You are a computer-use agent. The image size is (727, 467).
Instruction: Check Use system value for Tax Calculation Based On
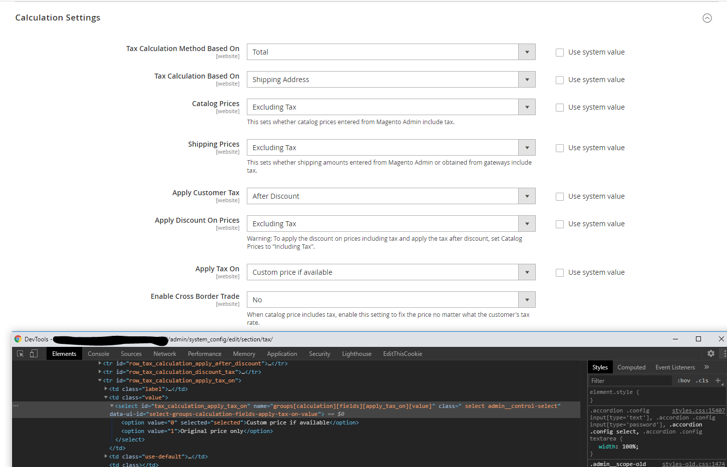[x=560, y=80]
